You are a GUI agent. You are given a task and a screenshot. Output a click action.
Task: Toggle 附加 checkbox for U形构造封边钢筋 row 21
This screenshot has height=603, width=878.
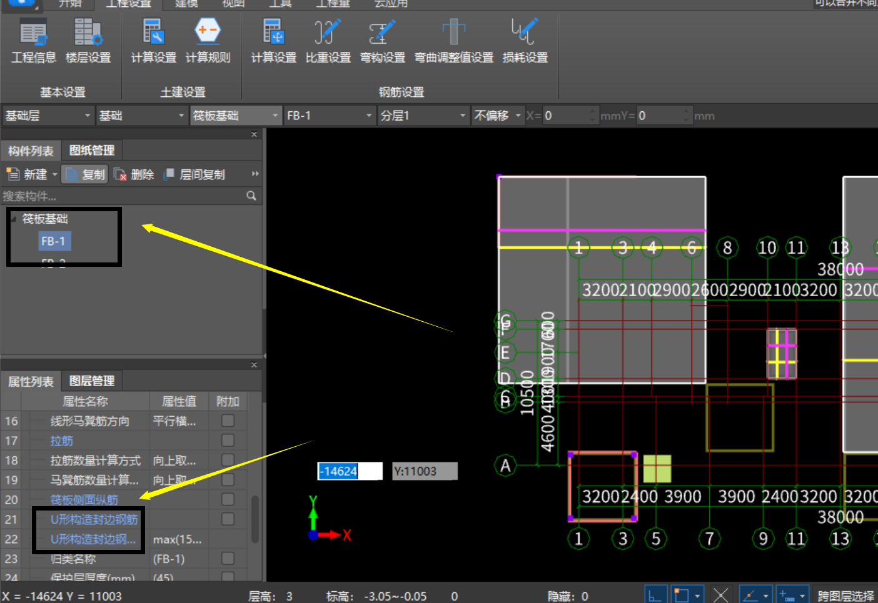228,519
